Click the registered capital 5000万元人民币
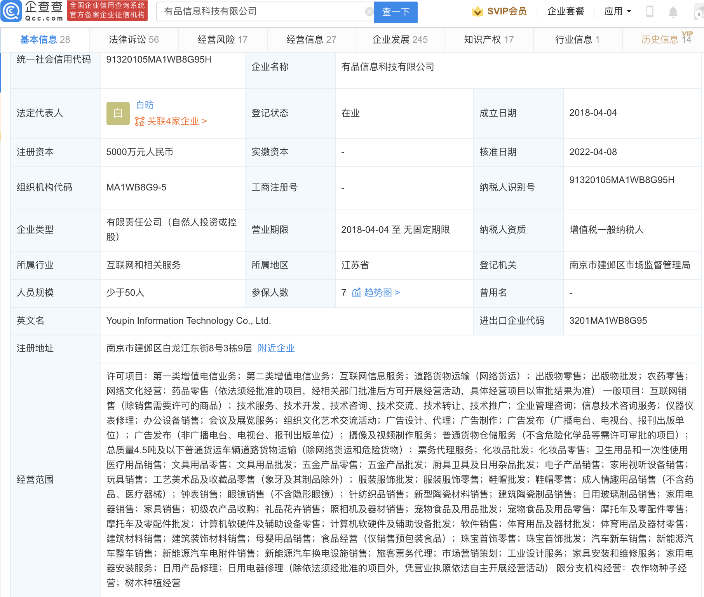Viewport: 704px width, 597px height. (140, 152)
